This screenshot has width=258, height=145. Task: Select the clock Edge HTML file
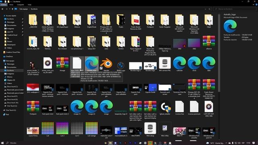coord(194,63)
